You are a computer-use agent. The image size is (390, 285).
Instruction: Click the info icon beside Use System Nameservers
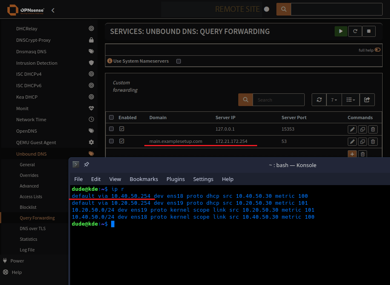(x=109, y=61)
